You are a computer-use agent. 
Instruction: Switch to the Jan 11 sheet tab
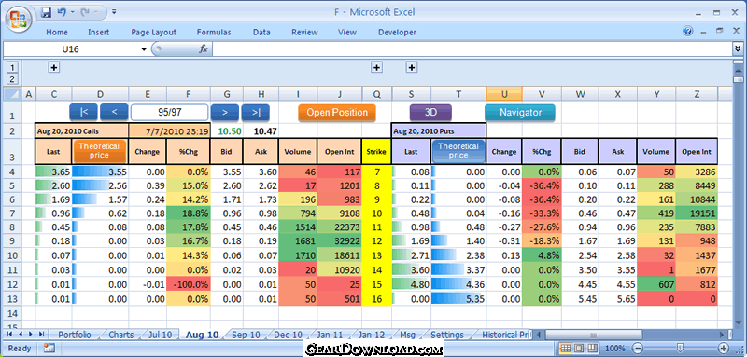[x=330, y=335]
